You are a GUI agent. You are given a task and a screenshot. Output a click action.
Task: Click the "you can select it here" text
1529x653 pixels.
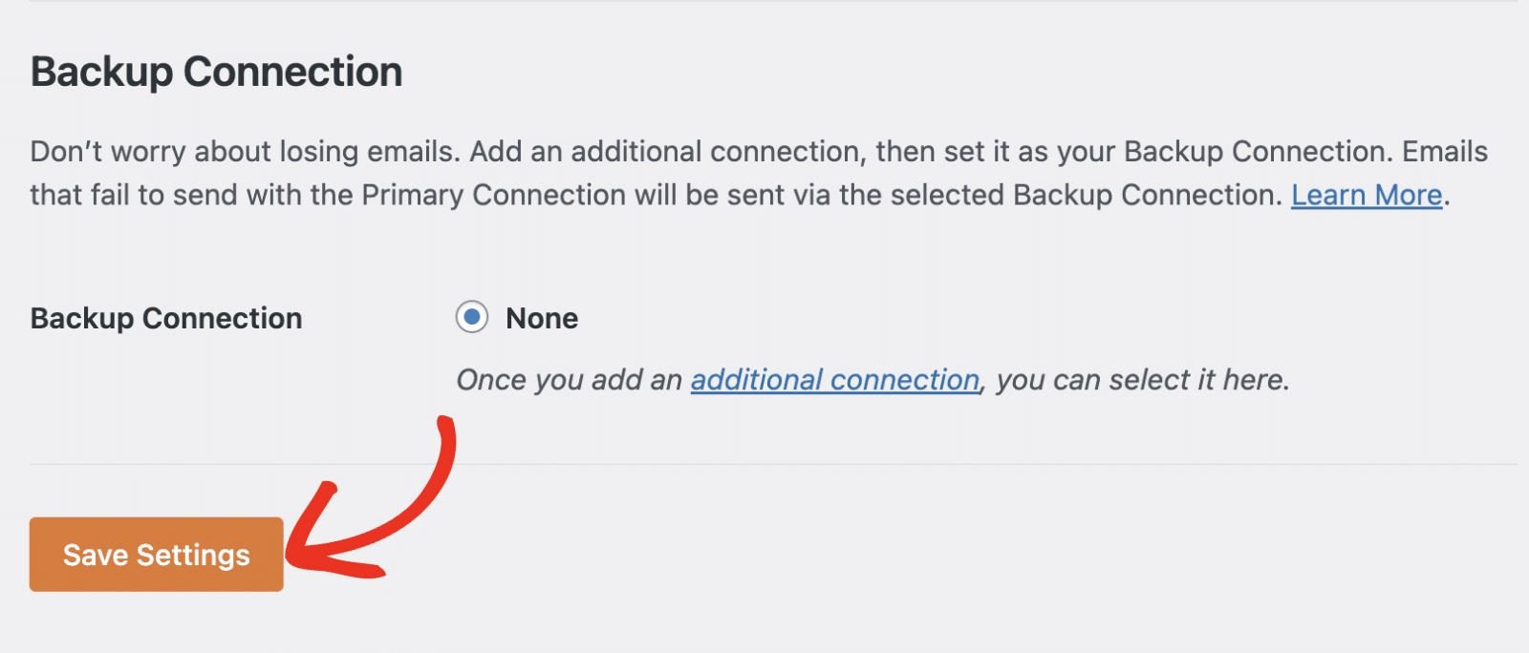tap(1143, 380)
